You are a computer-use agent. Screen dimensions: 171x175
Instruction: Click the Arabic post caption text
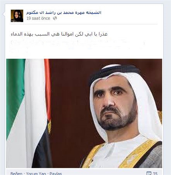click(59, 34)
